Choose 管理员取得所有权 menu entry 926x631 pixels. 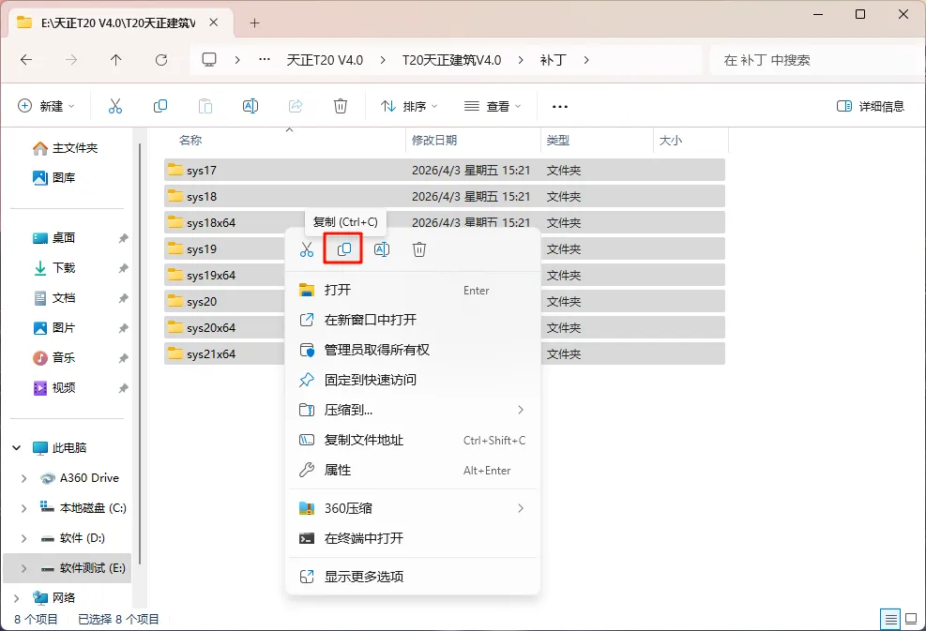coord(412,350)
